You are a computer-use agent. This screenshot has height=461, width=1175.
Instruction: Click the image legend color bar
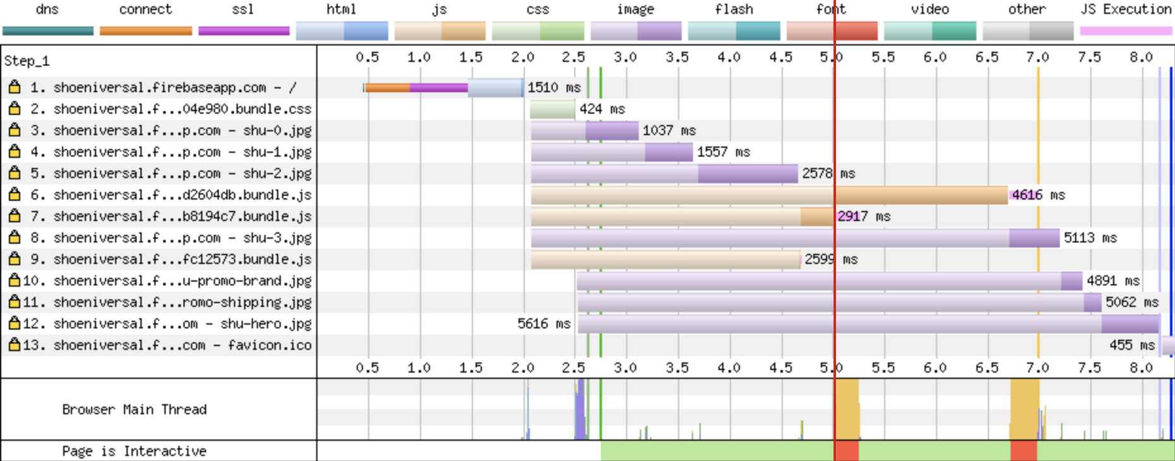636,31
